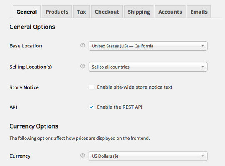The image size is (225, 166).
Task: Click the 'Enable the REST API' label text
Action: click(x=120, y=107)
